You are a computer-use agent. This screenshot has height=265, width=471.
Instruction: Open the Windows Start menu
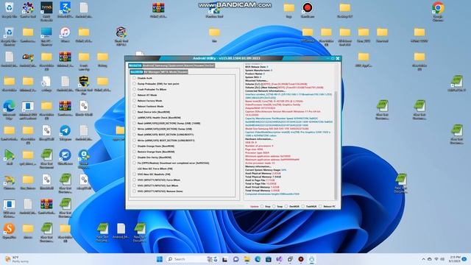160,259
